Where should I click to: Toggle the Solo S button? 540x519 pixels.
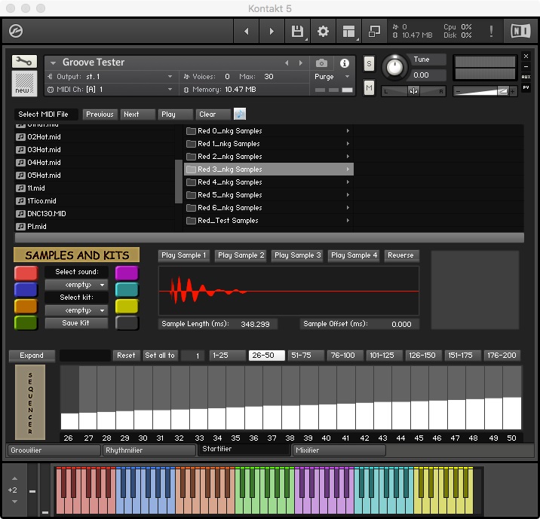point(369,63)
